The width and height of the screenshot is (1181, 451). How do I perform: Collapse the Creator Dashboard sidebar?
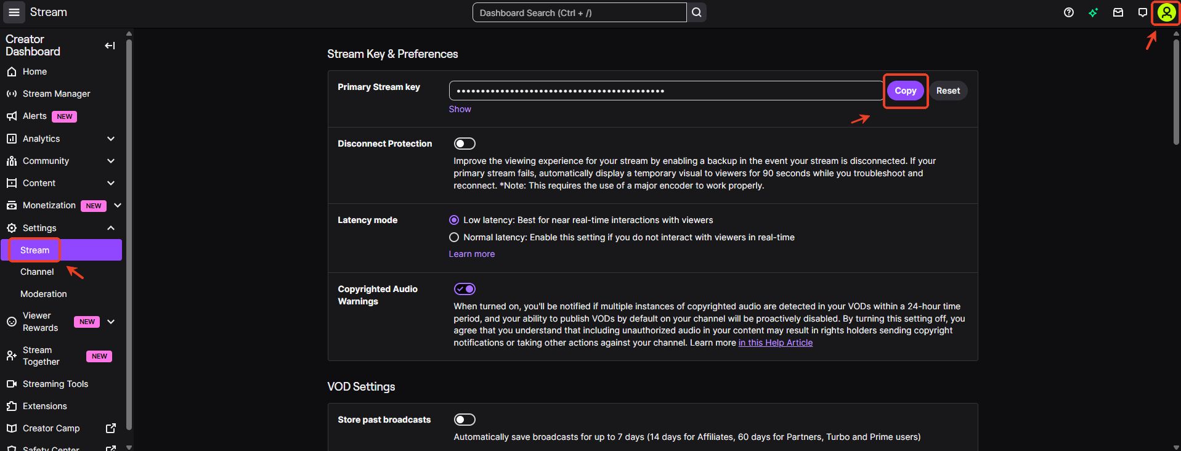pyautogui.click(x=110, y=46)
